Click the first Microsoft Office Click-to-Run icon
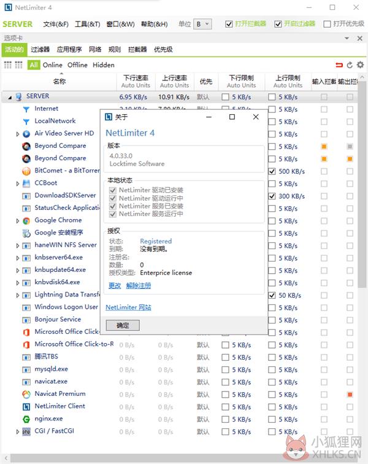Image resolution: width=368 pixels, height=464 pixels. tap(26, 332)
